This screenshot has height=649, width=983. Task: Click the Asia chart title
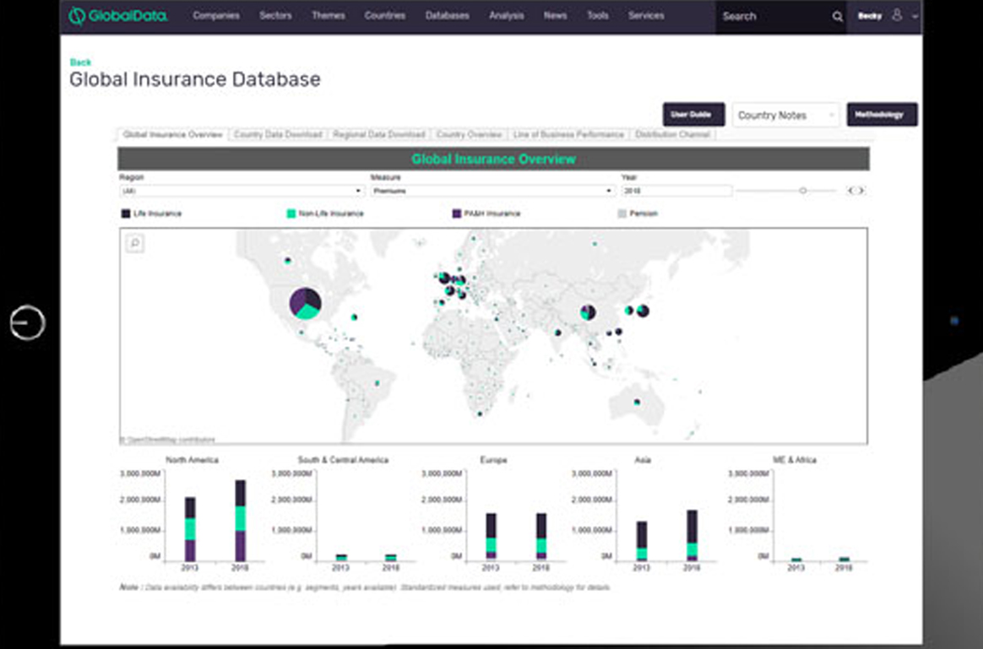[x=643, y=460]
